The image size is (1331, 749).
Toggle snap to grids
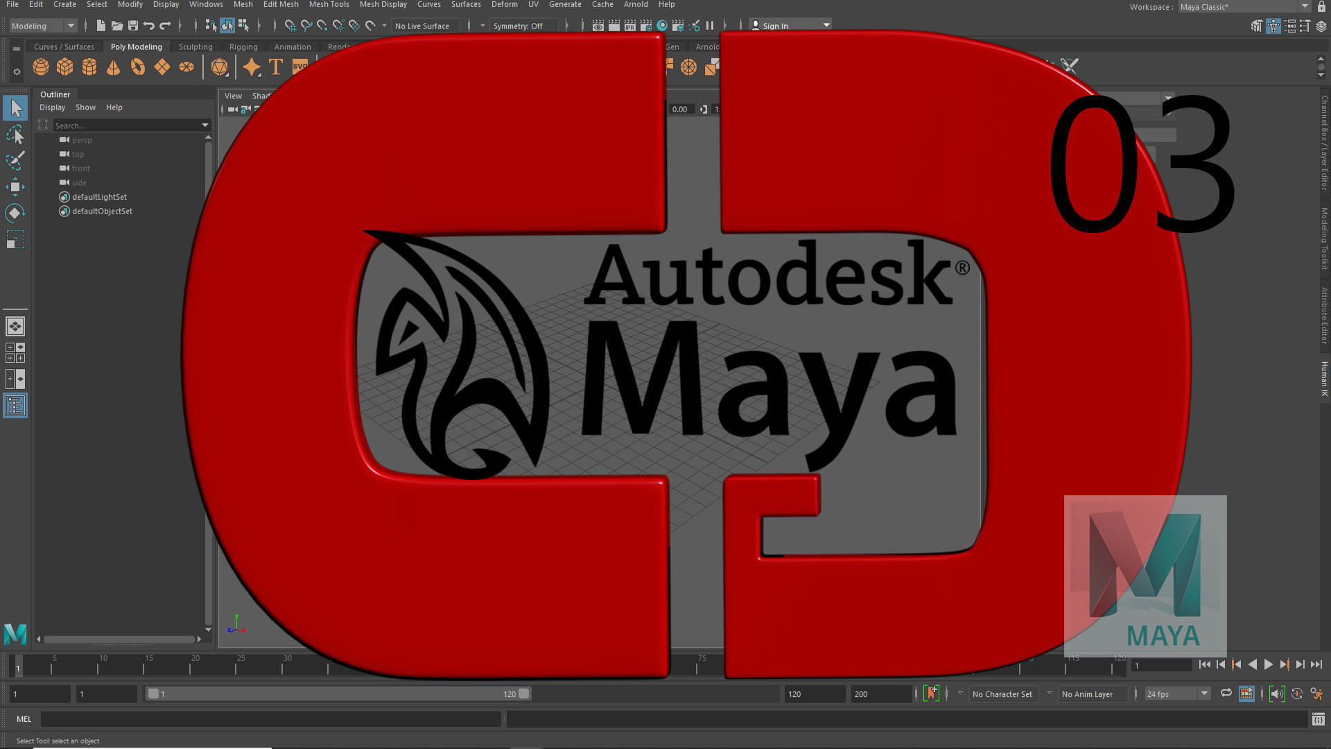point(290,26)
